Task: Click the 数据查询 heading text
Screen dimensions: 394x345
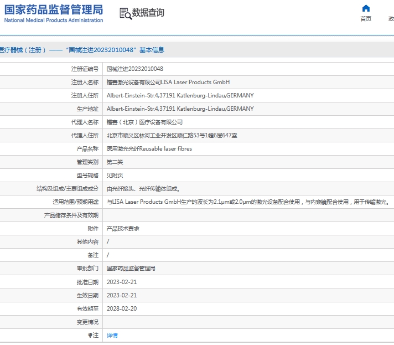Action: 148,12
